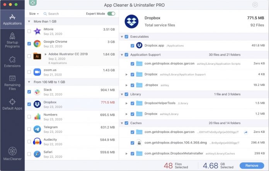Viewport: 269px width, 171px height.
Task: Click the Telegram paper plane icon
Action: (x=37, y=129)
